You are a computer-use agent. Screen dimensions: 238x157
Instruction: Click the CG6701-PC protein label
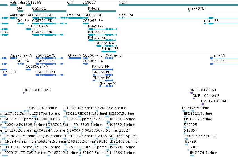[x=45, y=55]
